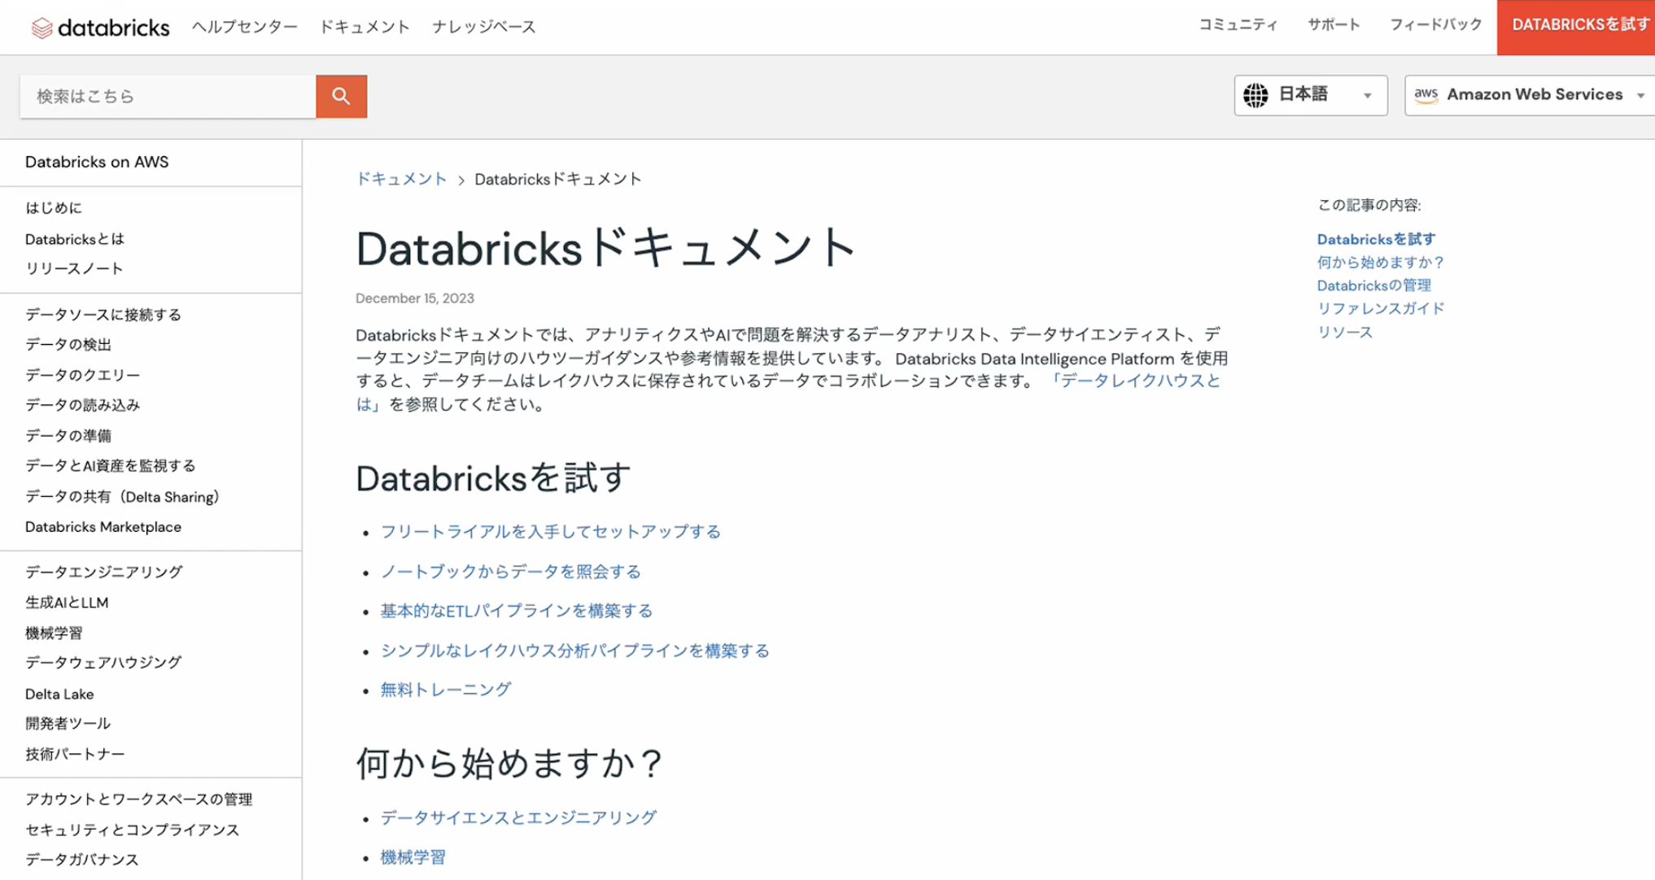
Task: Select リリースノート in the sidebar
Action: [x=74, y=268]
